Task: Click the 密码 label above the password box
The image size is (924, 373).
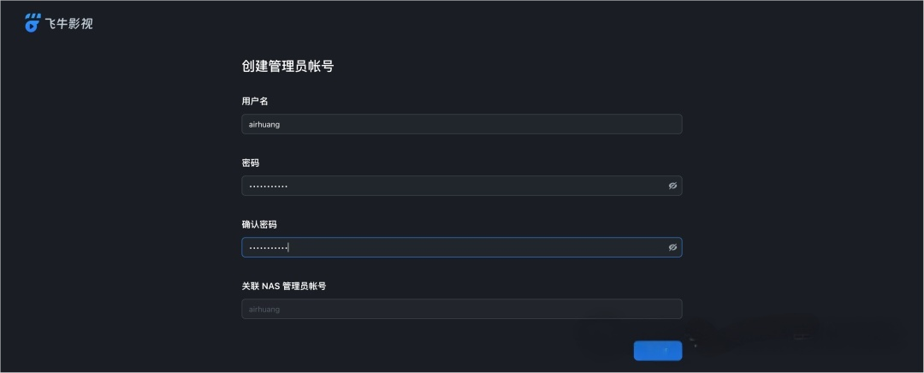Action: pyautogui.click(x=251, y=163)
